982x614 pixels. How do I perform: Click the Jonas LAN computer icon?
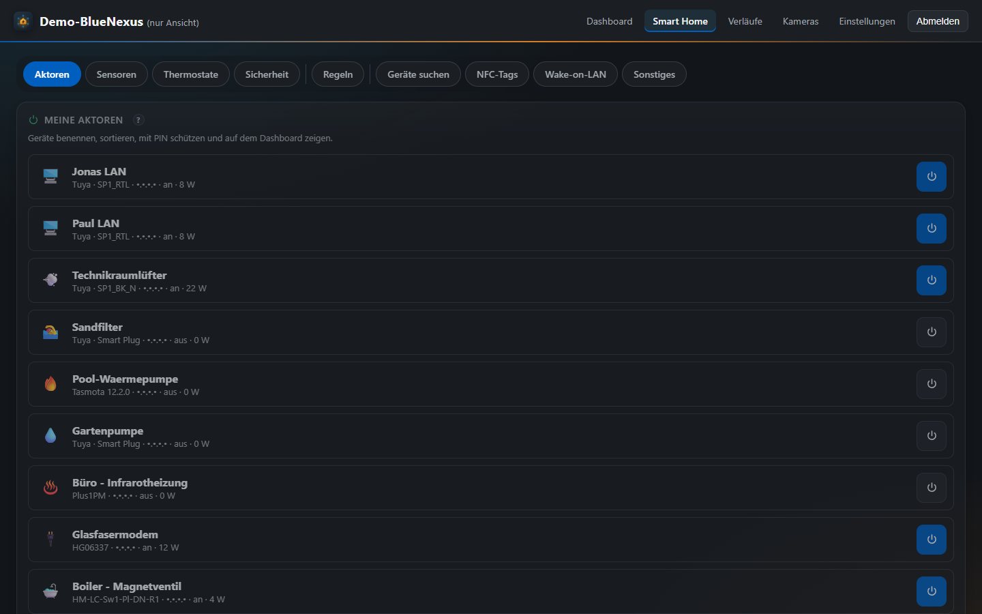coord(50,177)
